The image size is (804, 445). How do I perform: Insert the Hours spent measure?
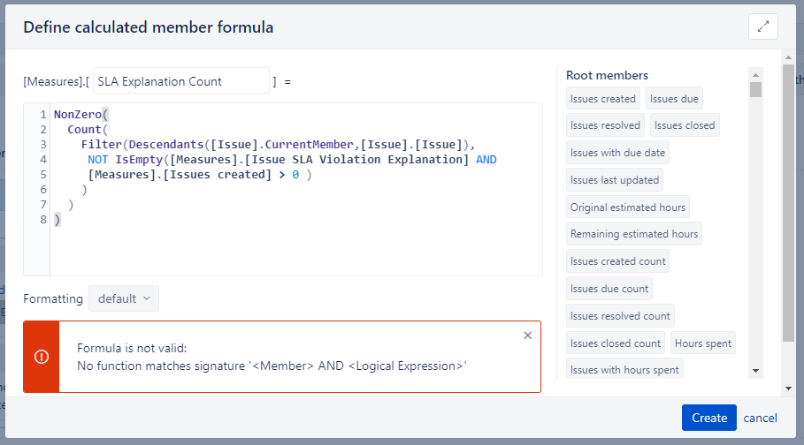[703, 343]
